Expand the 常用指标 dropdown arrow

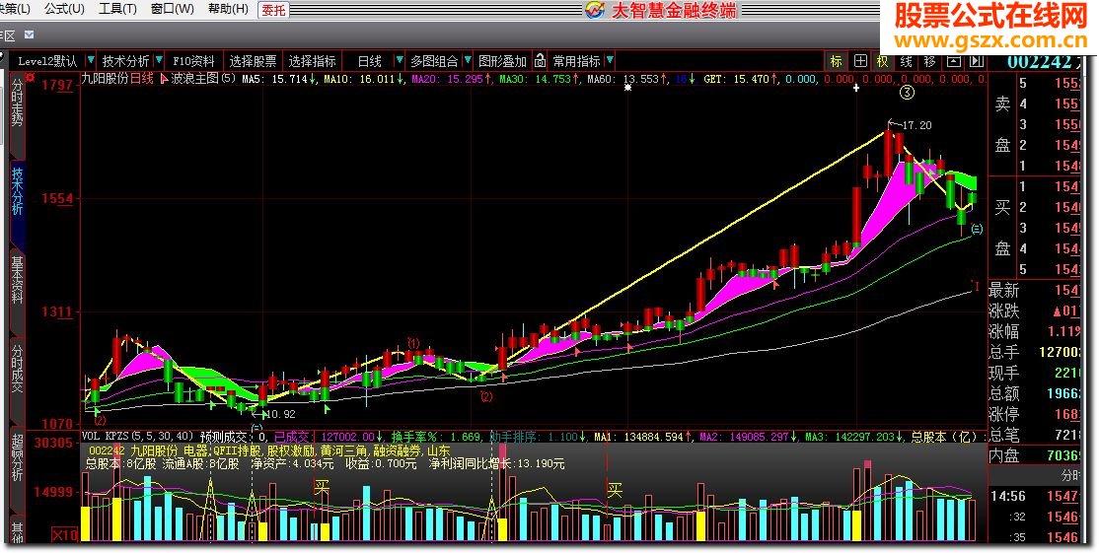[x=609, y=61]
